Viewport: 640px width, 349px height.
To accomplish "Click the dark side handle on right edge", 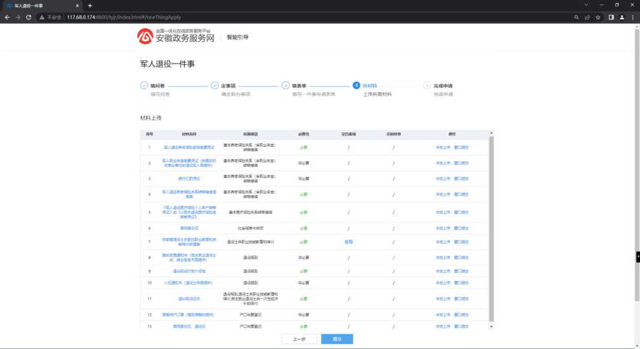I will (x=638, y=257).
